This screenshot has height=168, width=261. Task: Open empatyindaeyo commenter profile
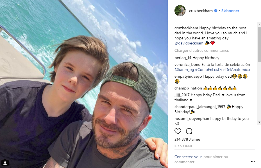click(x=188, y=76)
